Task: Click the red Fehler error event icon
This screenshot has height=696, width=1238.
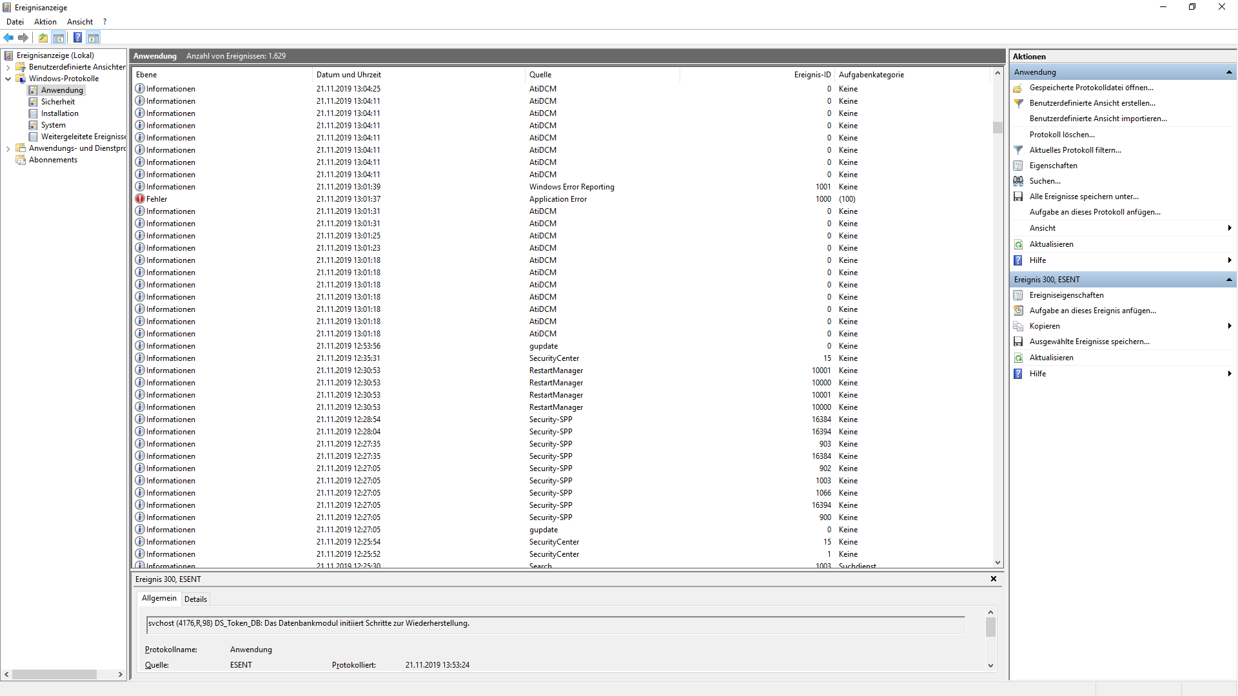Action: pyautogui.click(x=140, y=199)
